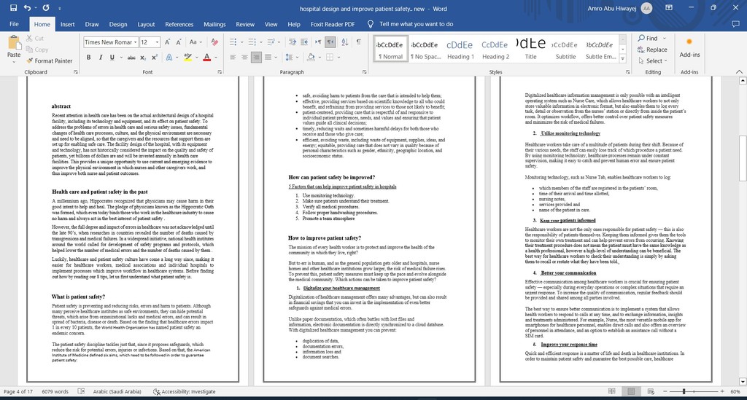
Task: Open the font name dropdown
Action: click(x=135, y=42)
